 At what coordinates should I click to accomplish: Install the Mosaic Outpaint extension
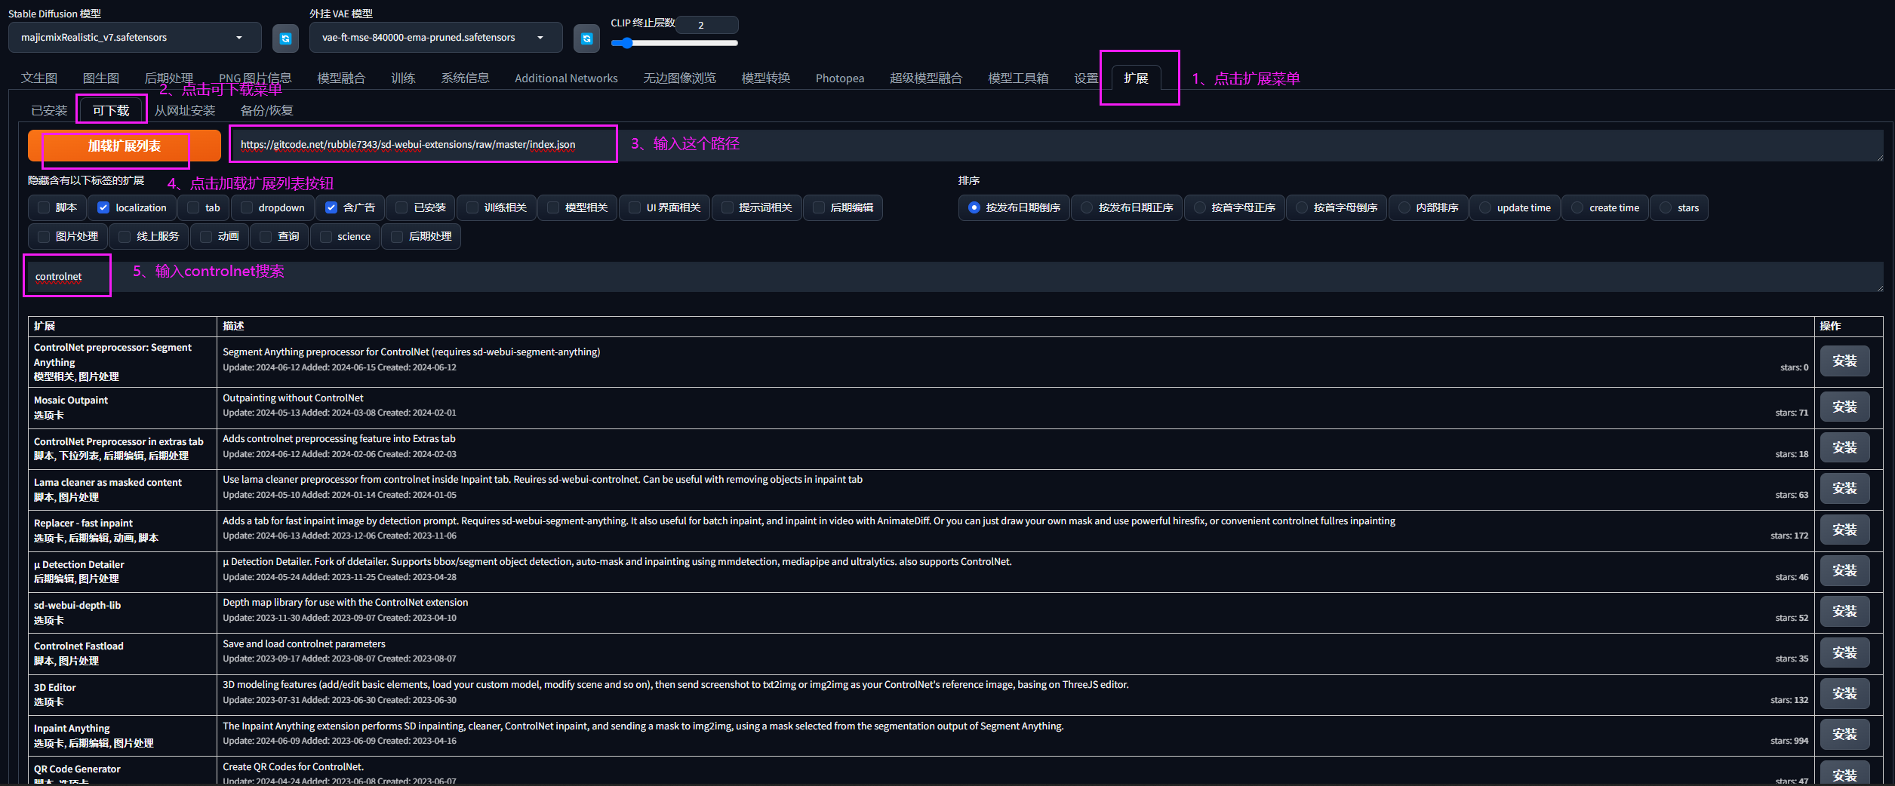(x=1844, y=407)
